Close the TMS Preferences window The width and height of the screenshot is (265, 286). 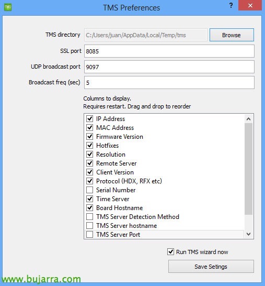point(250,5)
